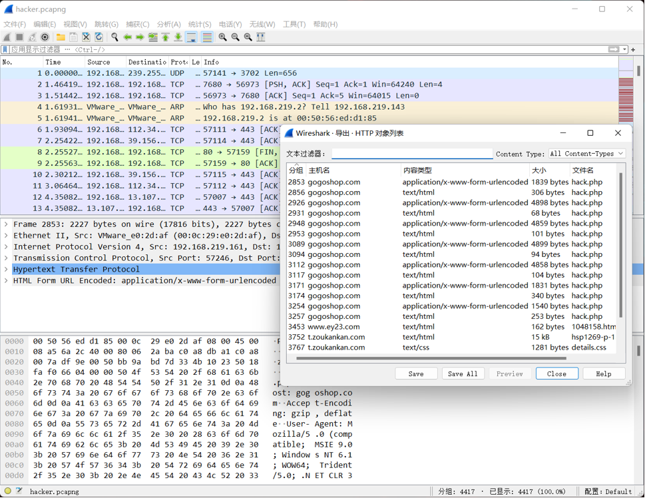
Task: Click the Wireshark fin icon in the main title bar
Action: point(8,9)
